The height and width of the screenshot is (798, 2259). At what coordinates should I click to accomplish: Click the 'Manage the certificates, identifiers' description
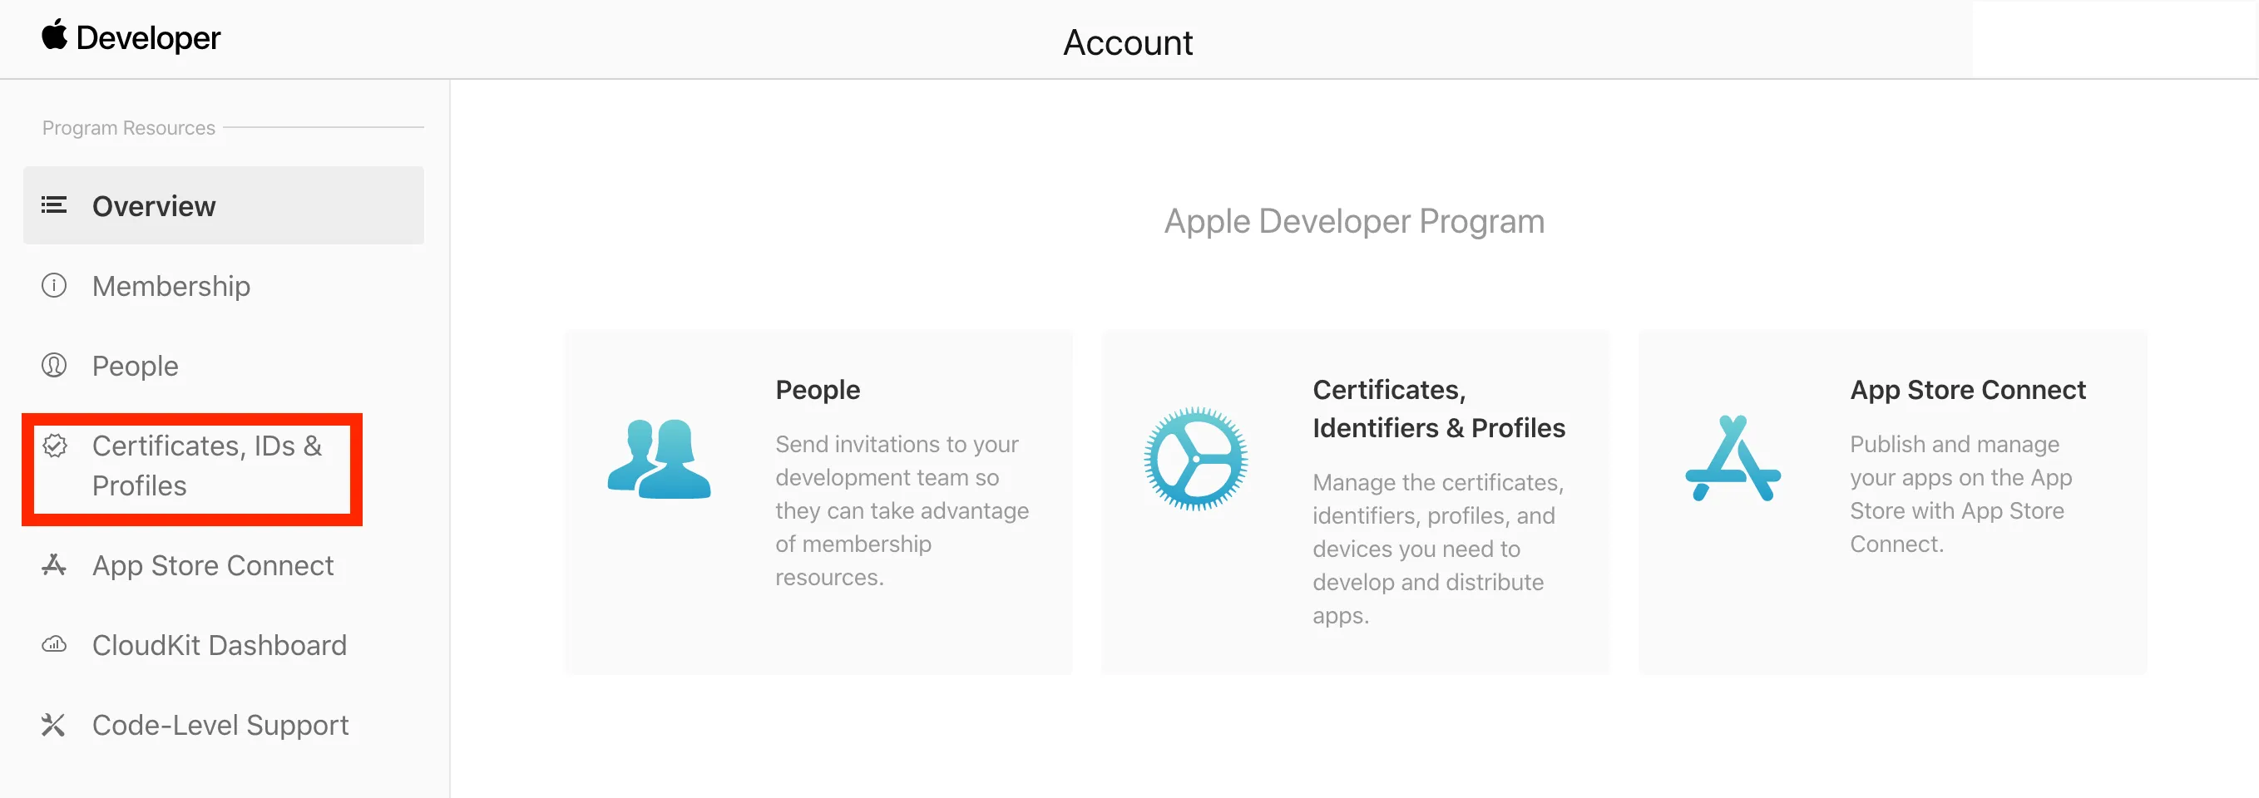tap(1438, 549)
